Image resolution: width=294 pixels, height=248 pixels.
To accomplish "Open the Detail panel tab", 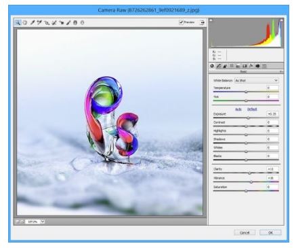I will click(225, 66).
